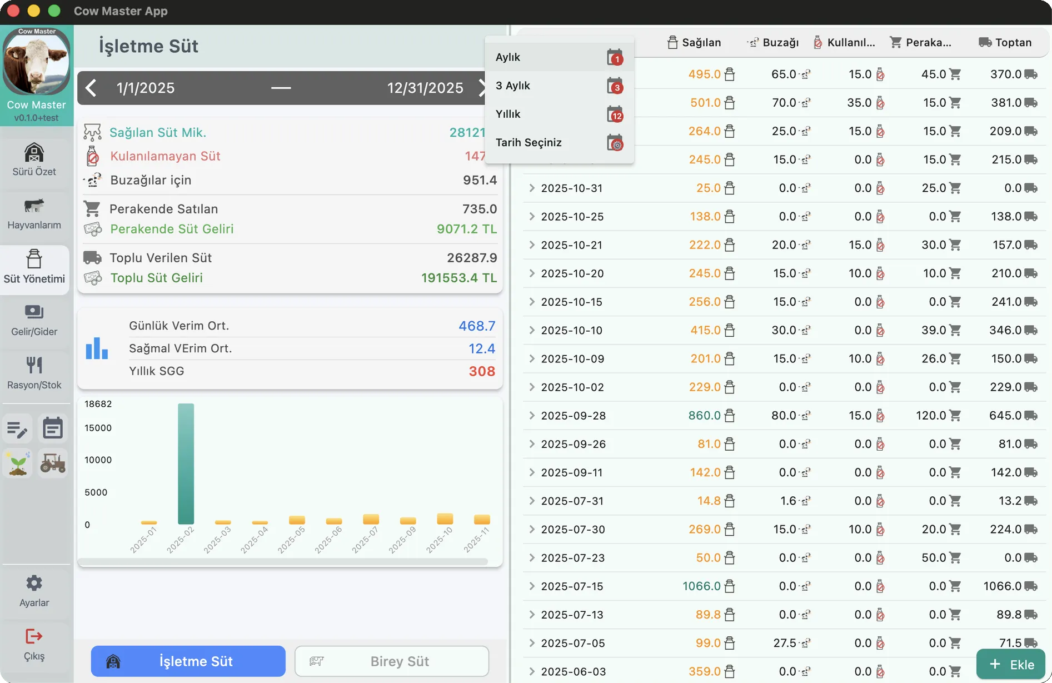Screen dimensions: 1052x683
Task: Expand the 2025-10-31 row
Action: (x=532, y=188)
